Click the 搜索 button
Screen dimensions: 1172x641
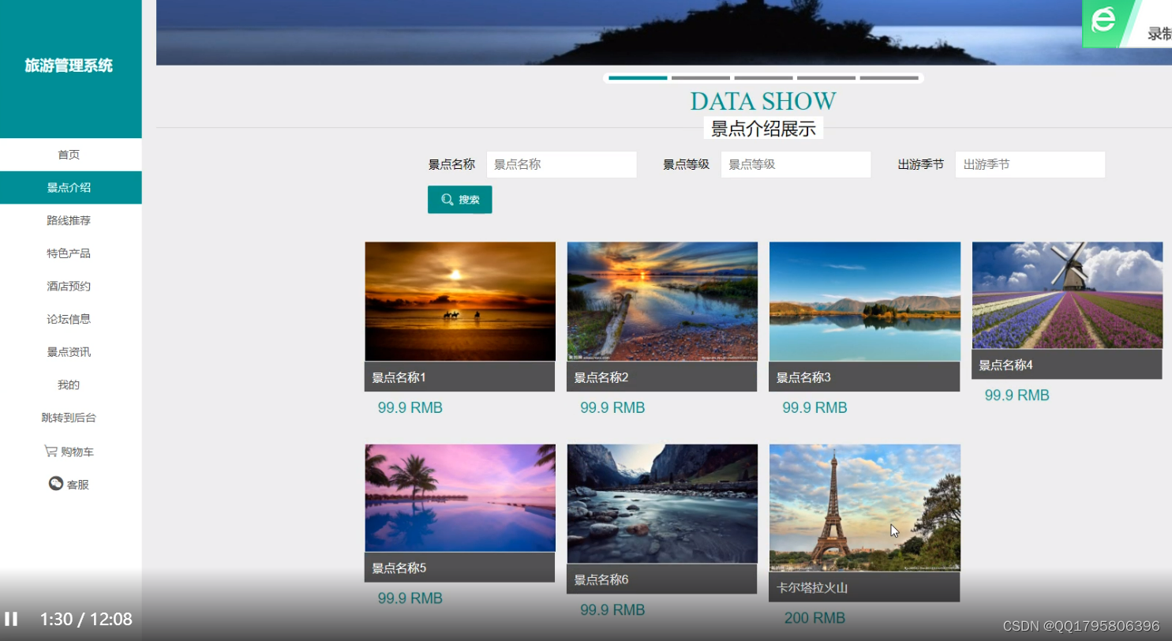[x=460, y=200]
